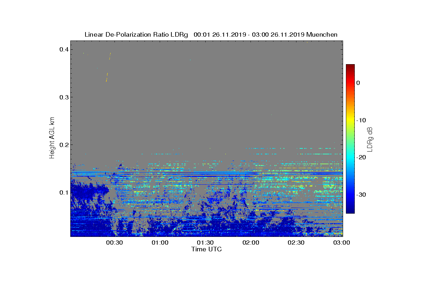This screenshot has width=424, height=282.
Task: Click the 03:00 time tick label
Action: click(x=342, y=243)
